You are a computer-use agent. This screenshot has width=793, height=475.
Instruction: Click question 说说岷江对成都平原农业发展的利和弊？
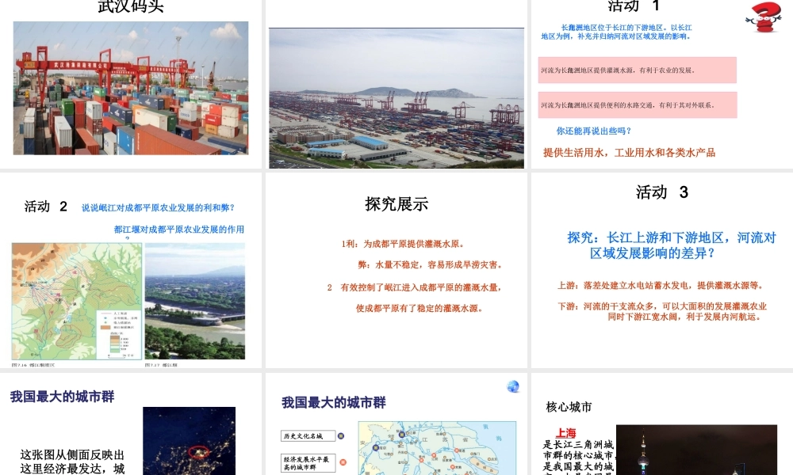pos(159,208)
